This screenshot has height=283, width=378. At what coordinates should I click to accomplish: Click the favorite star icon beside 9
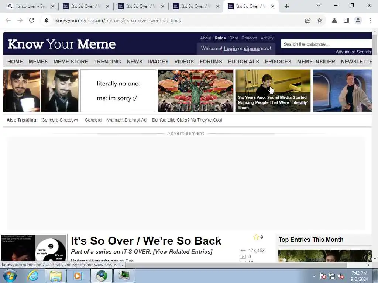pyautogui.click(x=256, y=237)
